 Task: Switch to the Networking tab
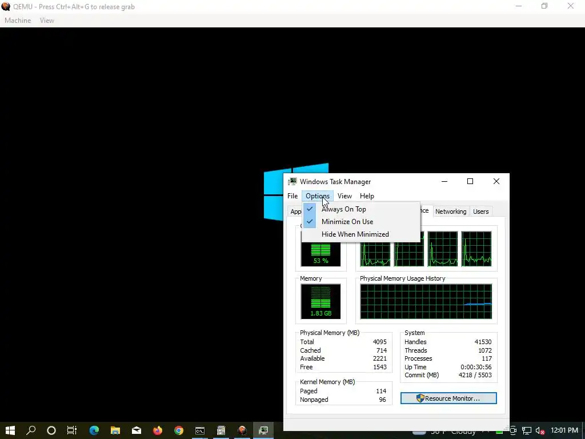[x=451, y=211]
